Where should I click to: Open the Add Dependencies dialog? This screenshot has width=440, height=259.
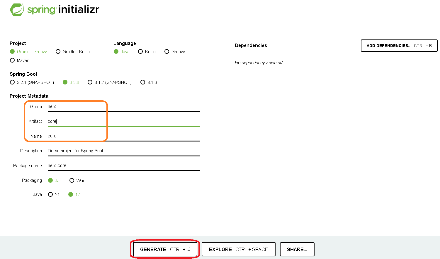[x=399, y=46]
